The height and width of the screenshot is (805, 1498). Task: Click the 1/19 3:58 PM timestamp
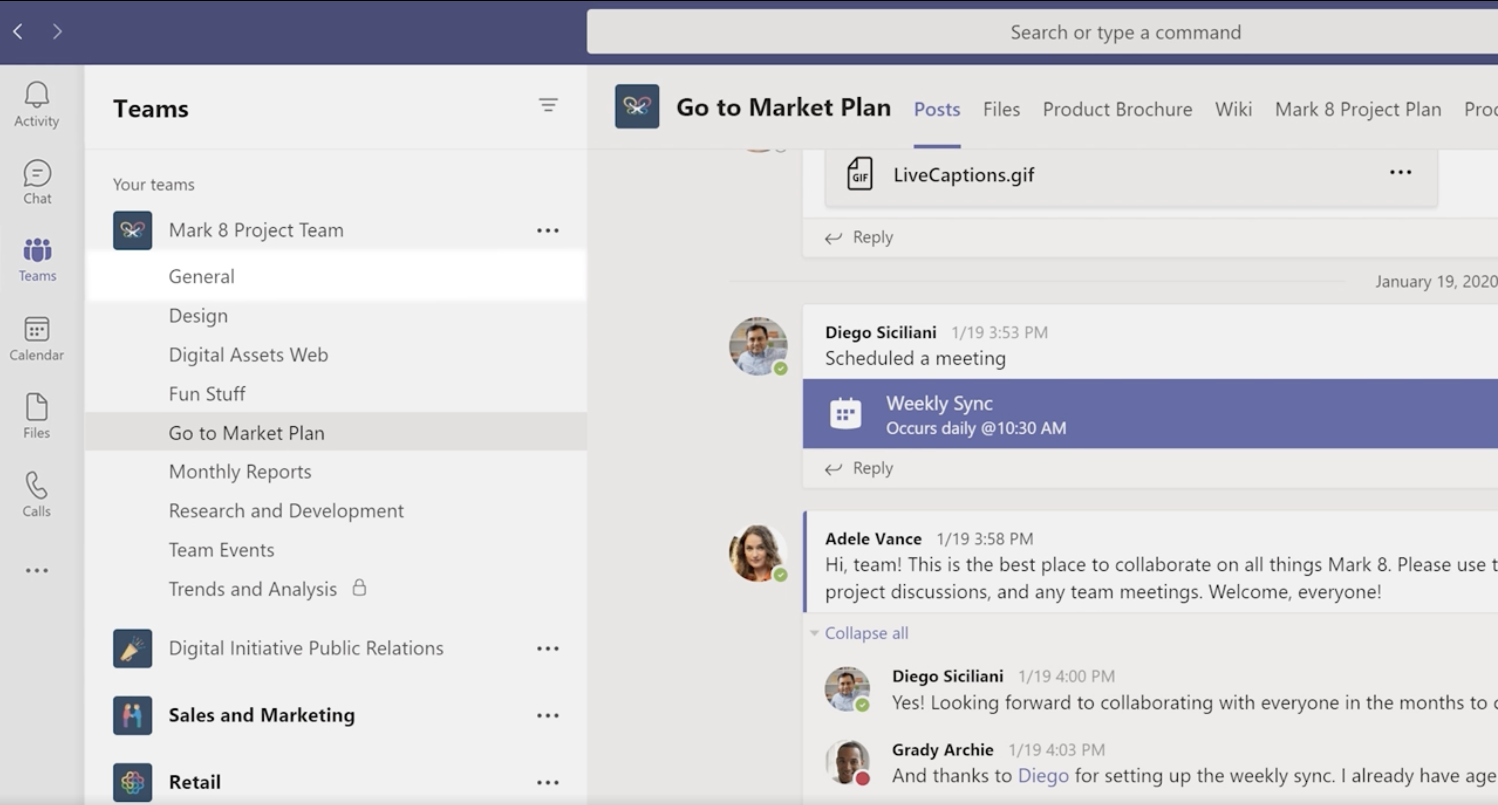point(985,539)
